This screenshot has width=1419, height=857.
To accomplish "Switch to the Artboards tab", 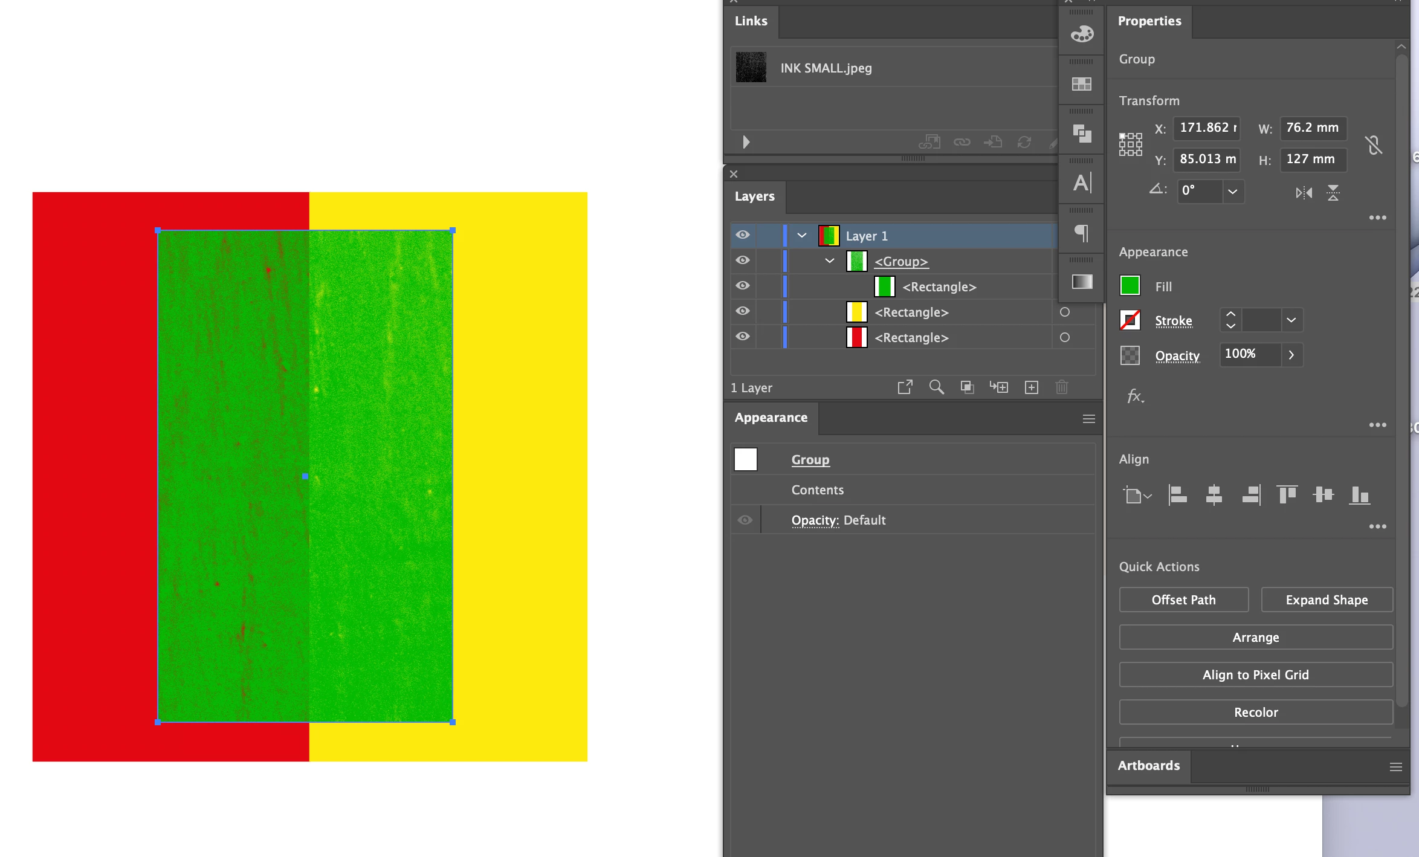I will [x=1148, y=766].
